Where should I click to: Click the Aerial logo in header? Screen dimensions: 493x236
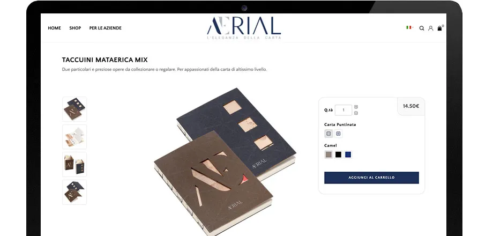244,28
